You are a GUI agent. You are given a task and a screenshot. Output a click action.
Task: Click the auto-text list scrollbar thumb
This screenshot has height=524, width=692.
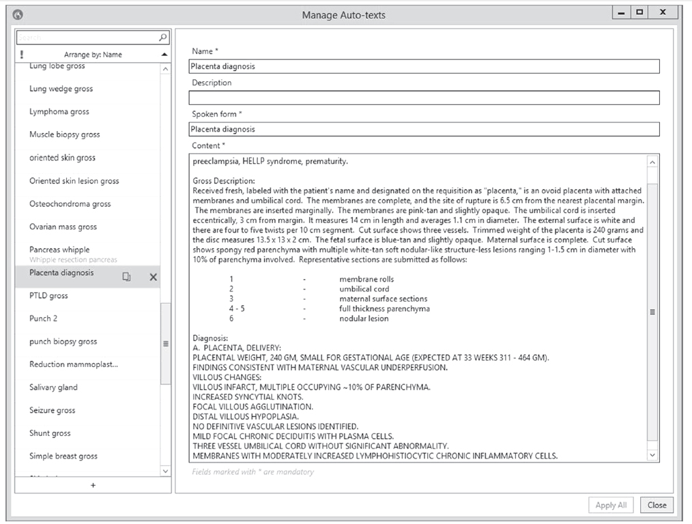tap(165, 343)
